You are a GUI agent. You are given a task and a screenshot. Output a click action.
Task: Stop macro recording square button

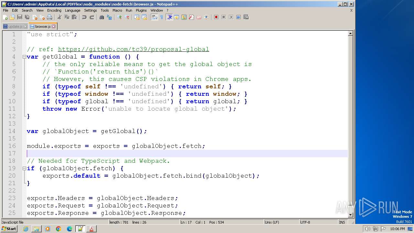tap(223, 17)
